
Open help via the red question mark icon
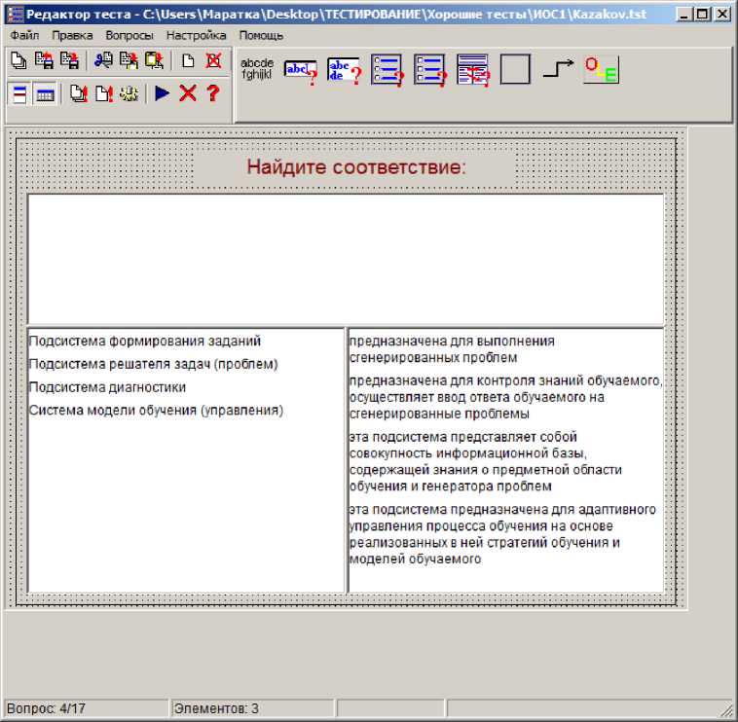213,93
